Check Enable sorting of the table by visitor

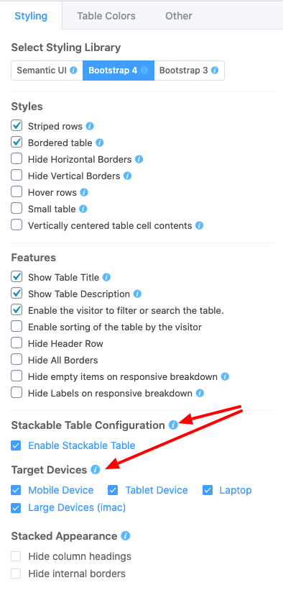tap(17, 327)
